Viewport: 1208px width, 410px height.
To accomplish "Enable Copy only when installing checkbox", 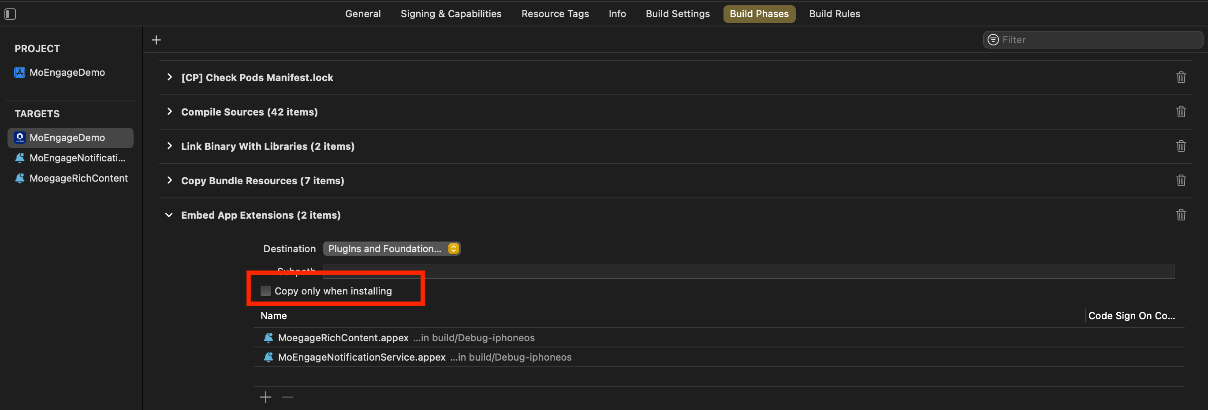I will (266, 291).
